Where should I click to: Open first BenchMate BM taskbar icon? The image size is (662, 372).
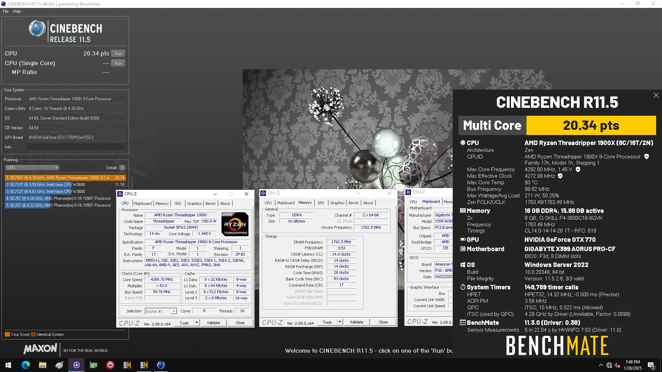click(127, 365)
